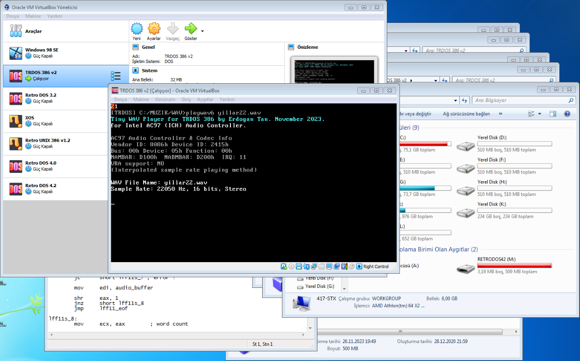The image size is (580, 361).
Task: Click refresh button in Bilgisayar window
Action: click(465, 100)
